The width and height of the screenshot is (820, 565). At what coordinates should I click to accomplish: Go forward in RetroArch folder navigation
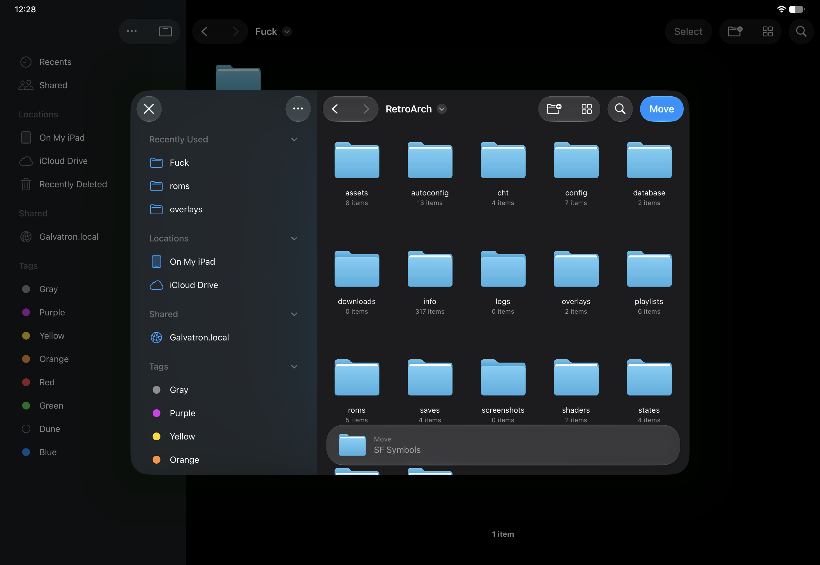click(x=366, y=109)
